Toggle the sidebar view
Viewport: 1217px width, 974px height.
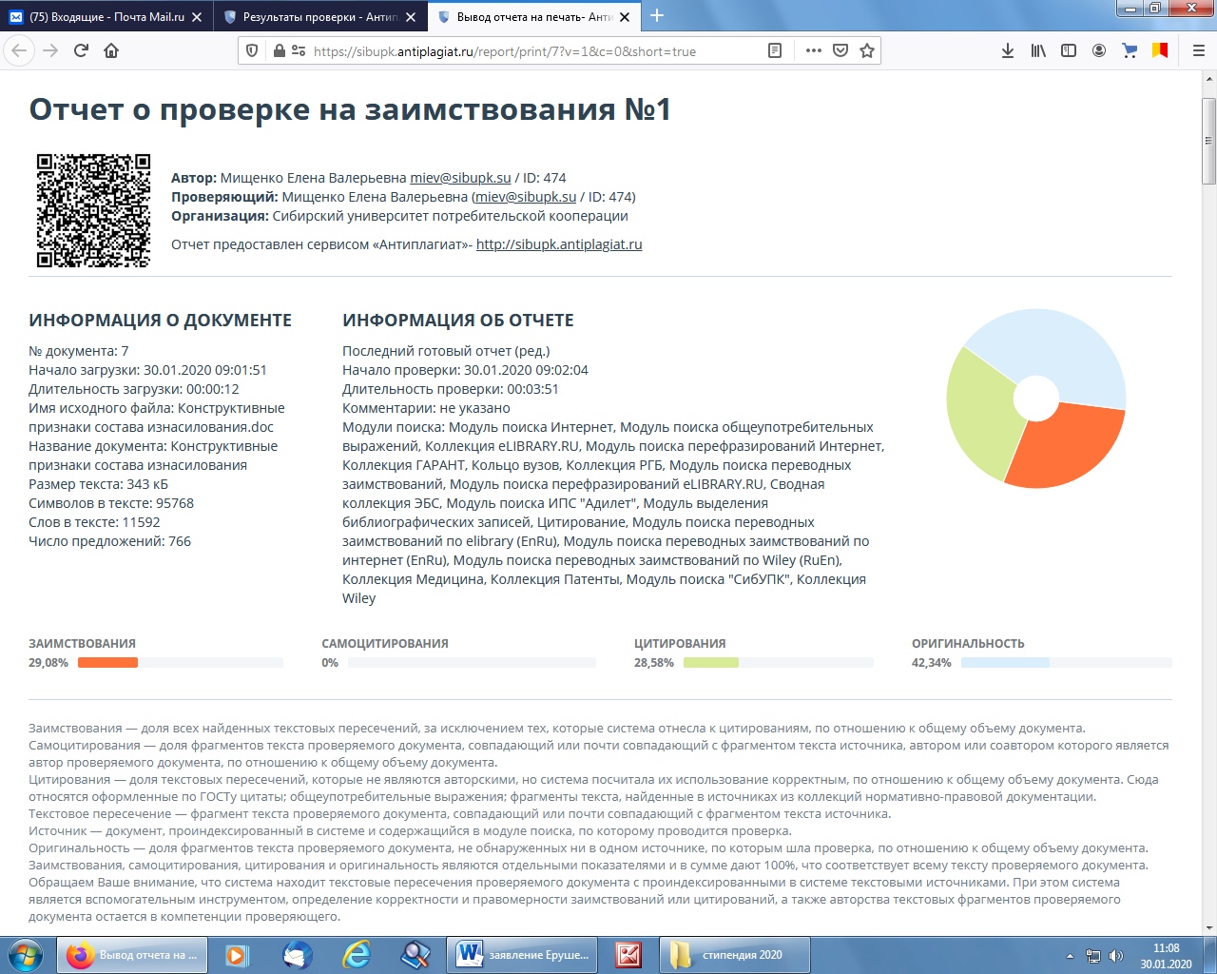(1069, 51)
